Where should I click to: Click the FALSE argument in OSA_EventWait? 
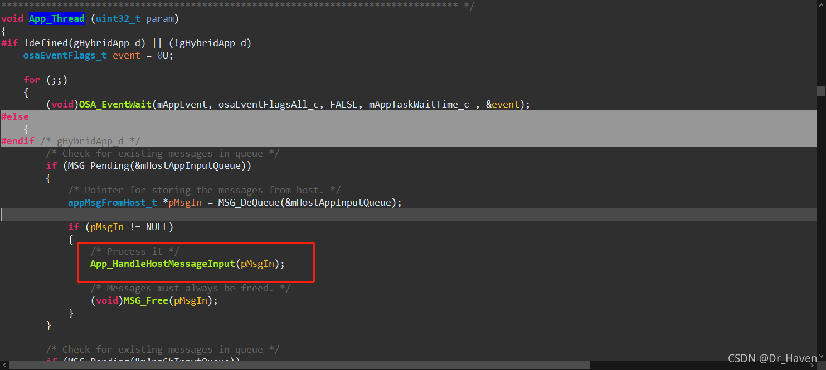344,104
